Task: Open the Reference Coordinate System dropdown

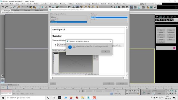Action: (63, 7)
